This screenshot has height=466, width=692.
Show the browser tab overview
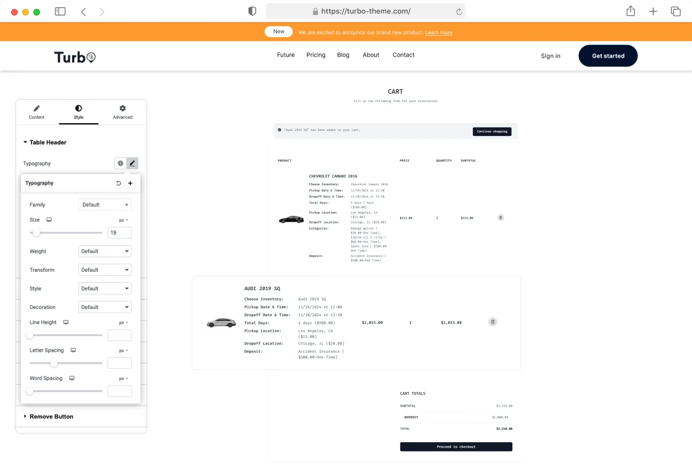[675, 11]
